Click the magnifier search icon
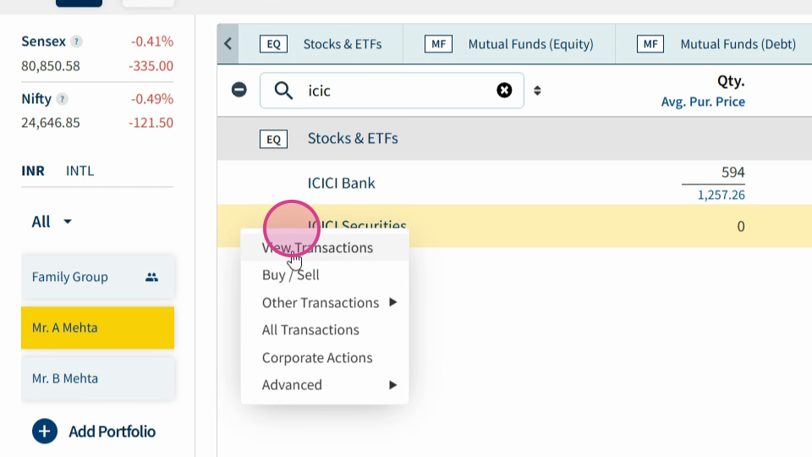Viewport: 812px width, 457px height. point(283,91)
